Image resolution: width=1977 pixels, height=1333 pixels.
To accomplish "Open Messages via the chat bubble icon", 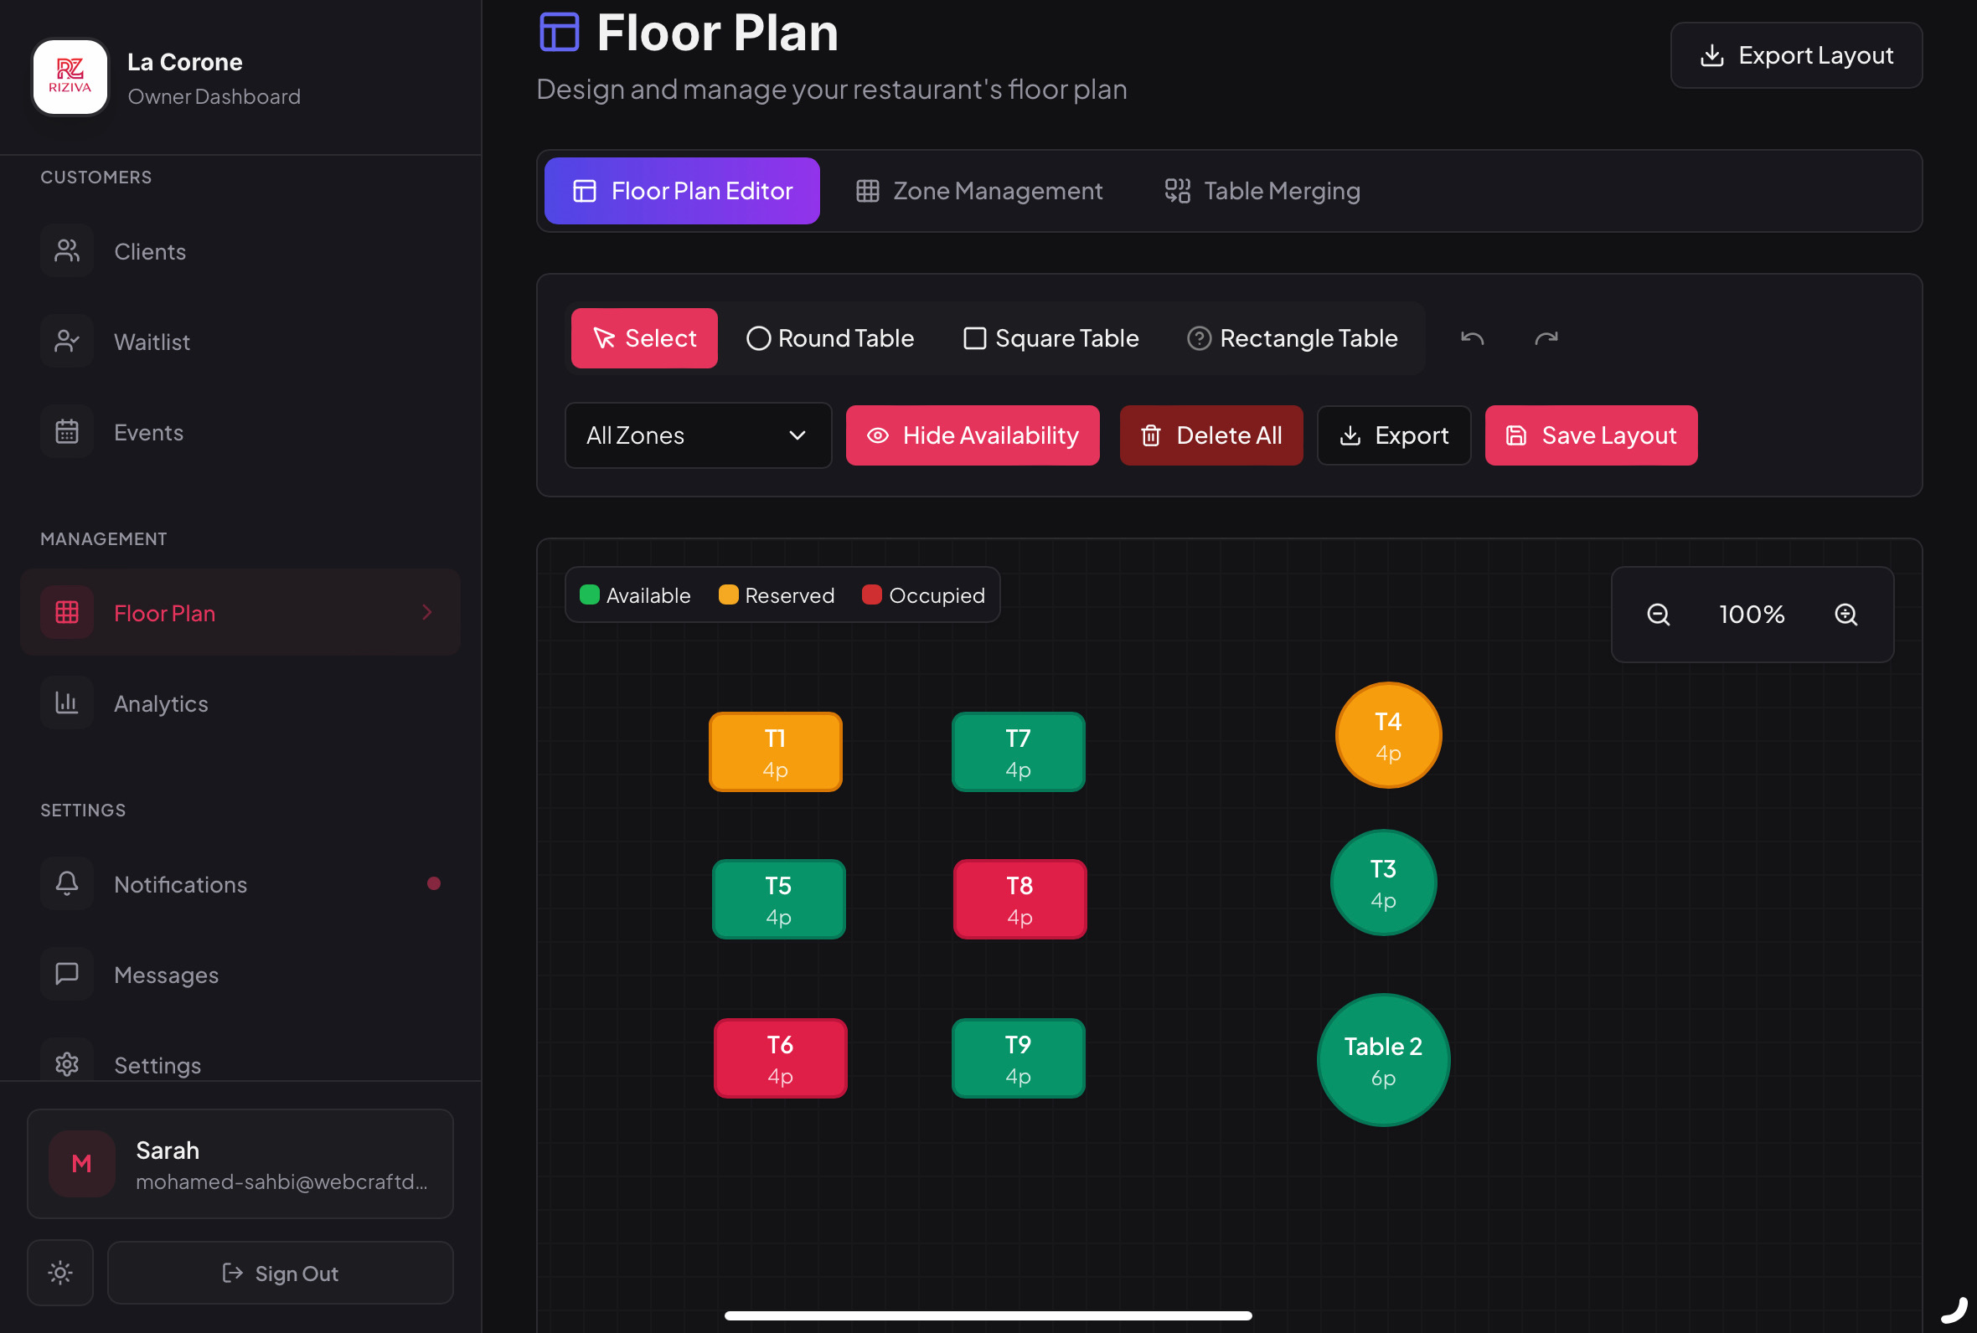I will (x=66, y=975).
